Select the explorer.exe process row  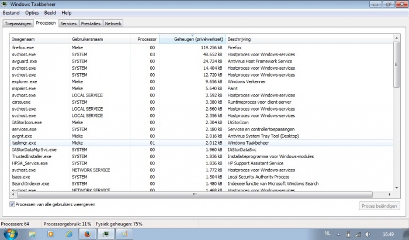coord(202,81)
